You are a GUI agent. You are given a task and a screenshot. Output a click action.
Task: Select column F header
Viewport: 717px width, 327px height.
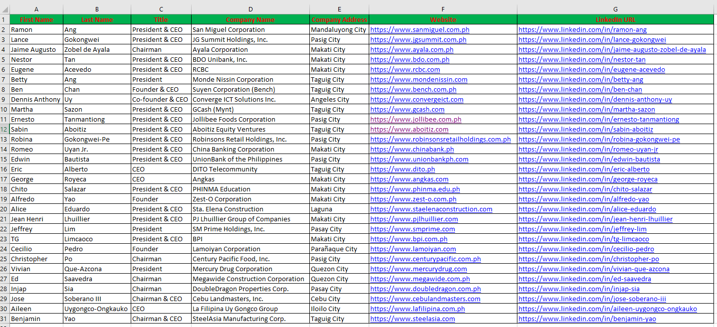pos(443,9)
